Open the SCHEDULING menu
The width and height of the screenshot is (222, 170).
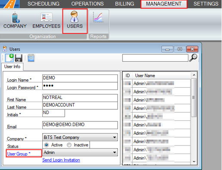[44, 4]
